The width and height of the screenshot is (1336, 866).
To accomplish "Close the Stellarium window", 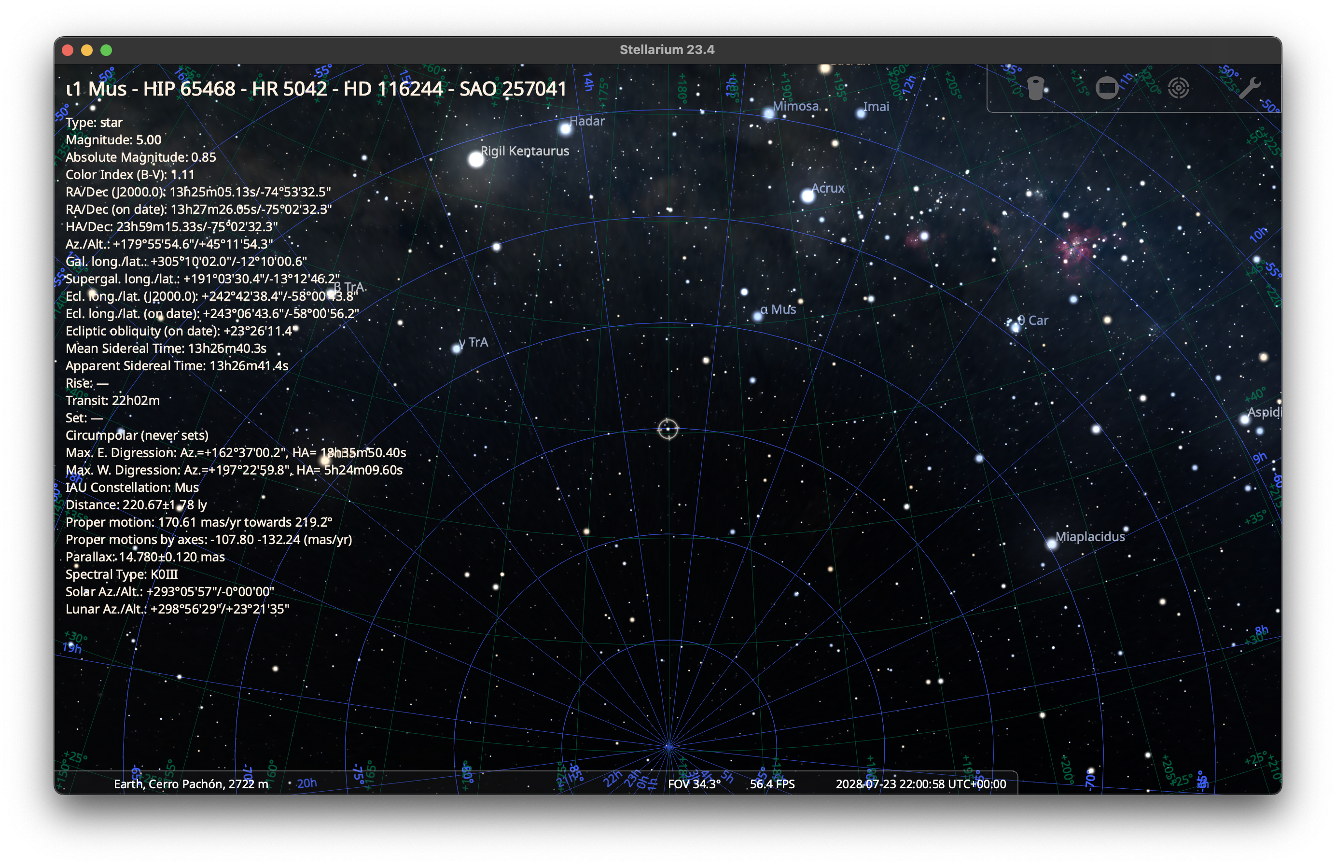I will click(x=68, y=50).
